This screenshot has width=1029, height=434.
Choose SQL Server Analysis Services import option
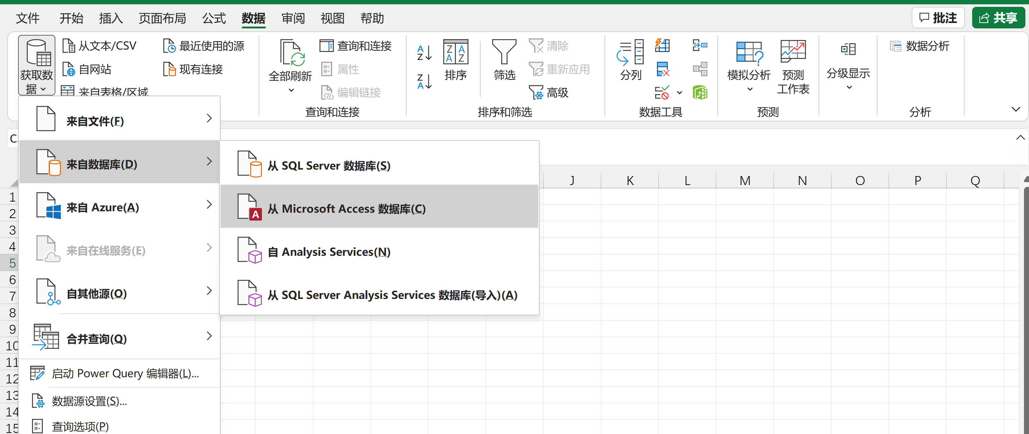pyautogui.click(x=380, y=292)
